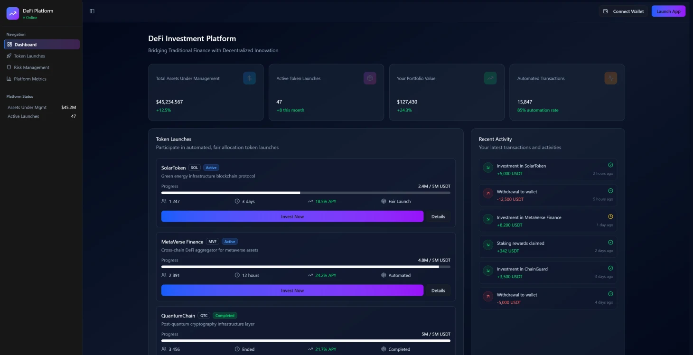Click the Completed badge on QuantumChain
Image resolution: width=693 pixels, height=355 pixels.
[x=225, y=315]
